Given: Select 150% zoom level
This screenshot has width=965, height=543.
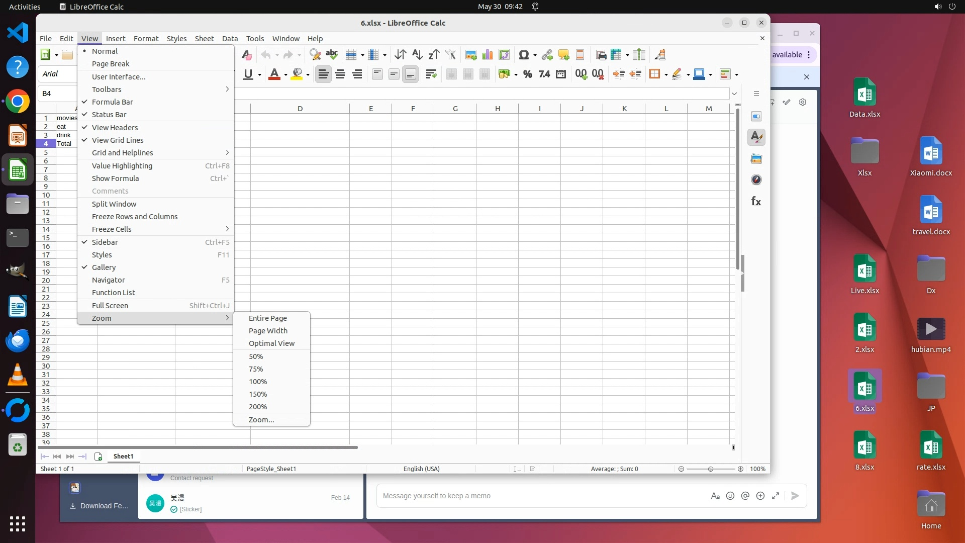Looking at the screenshot, I should [x=258, y=394].
